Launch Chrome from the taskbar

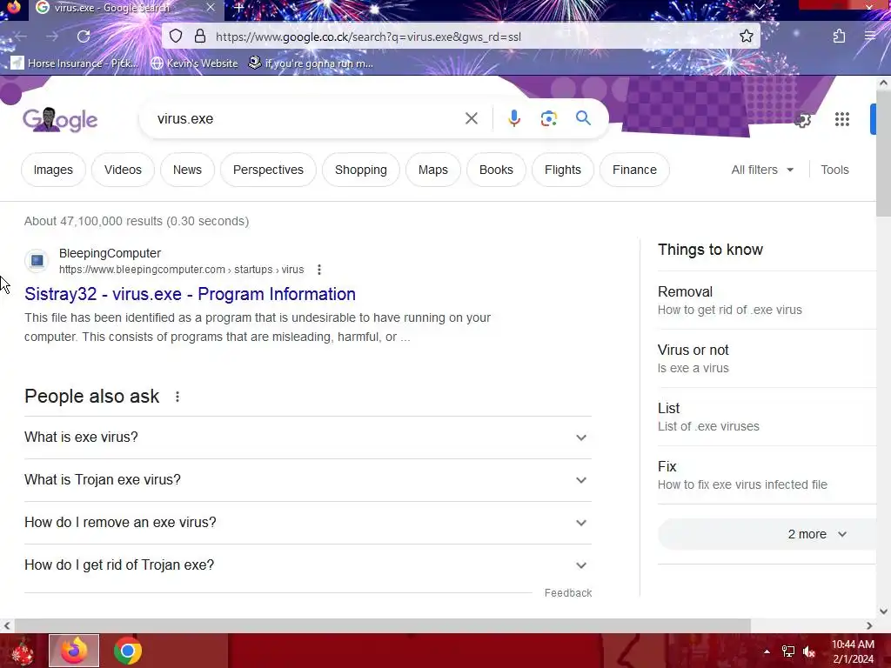[x=127, y=651]
